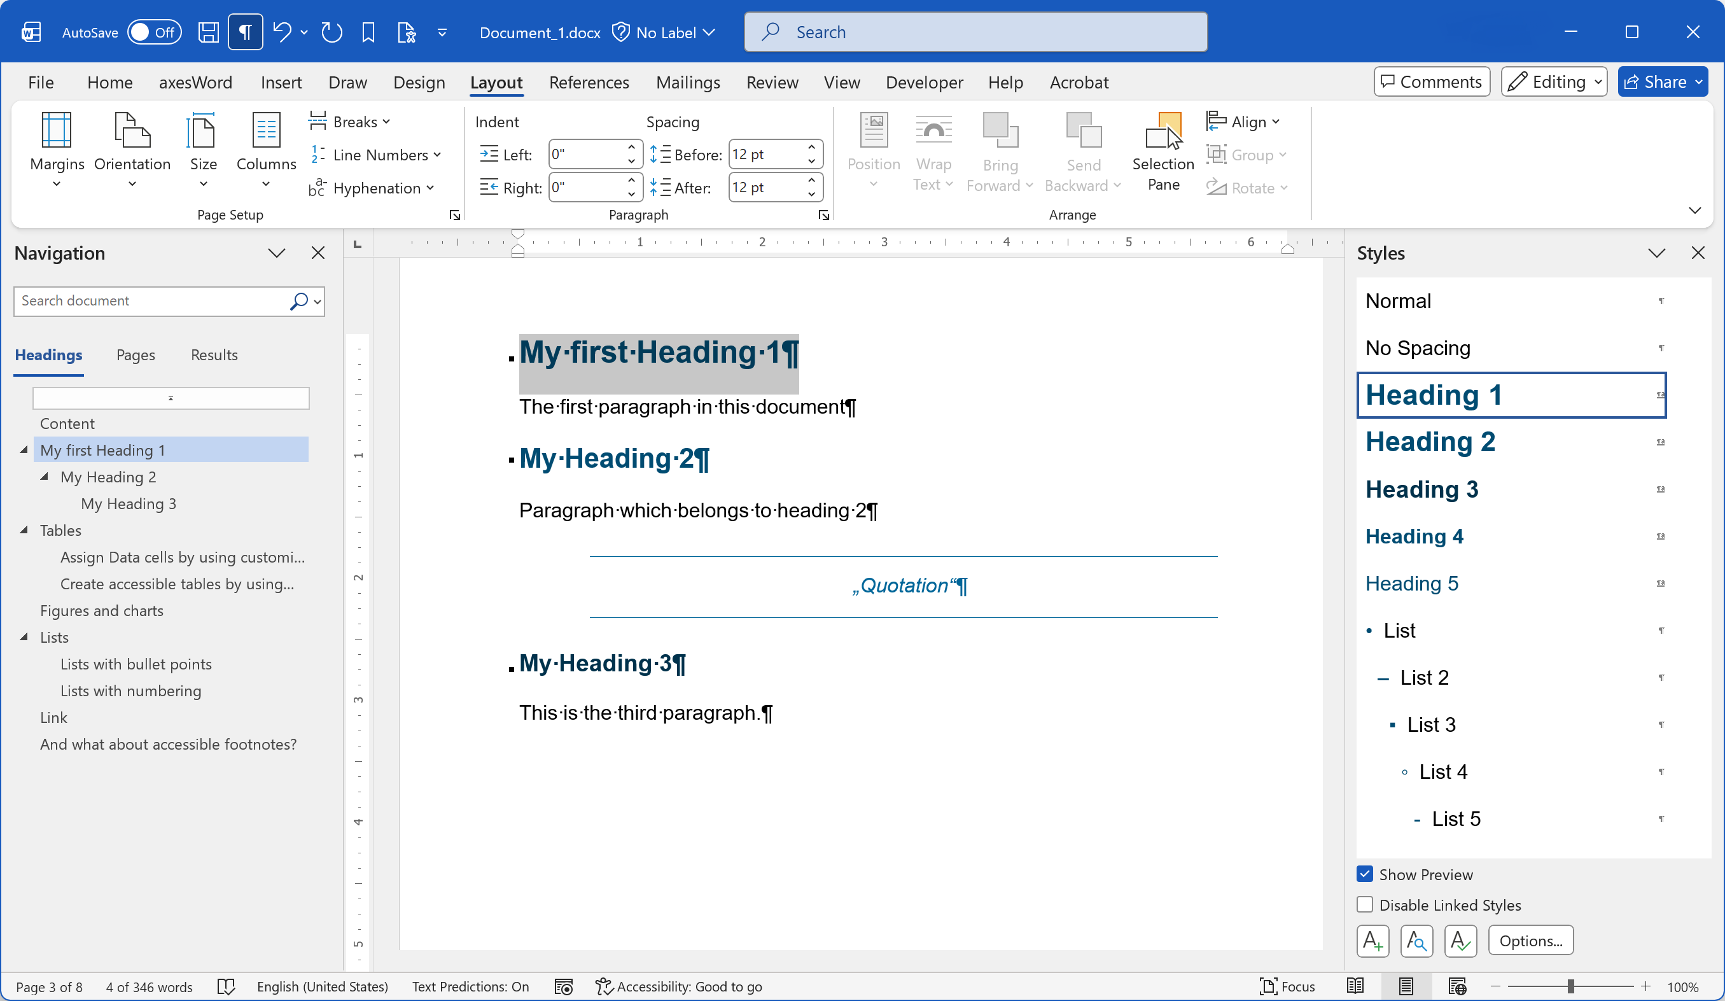The width and height of the screenshot is (1725, 1001).
Task: Open the Style Inspector icon
Action: point(1417,941)
